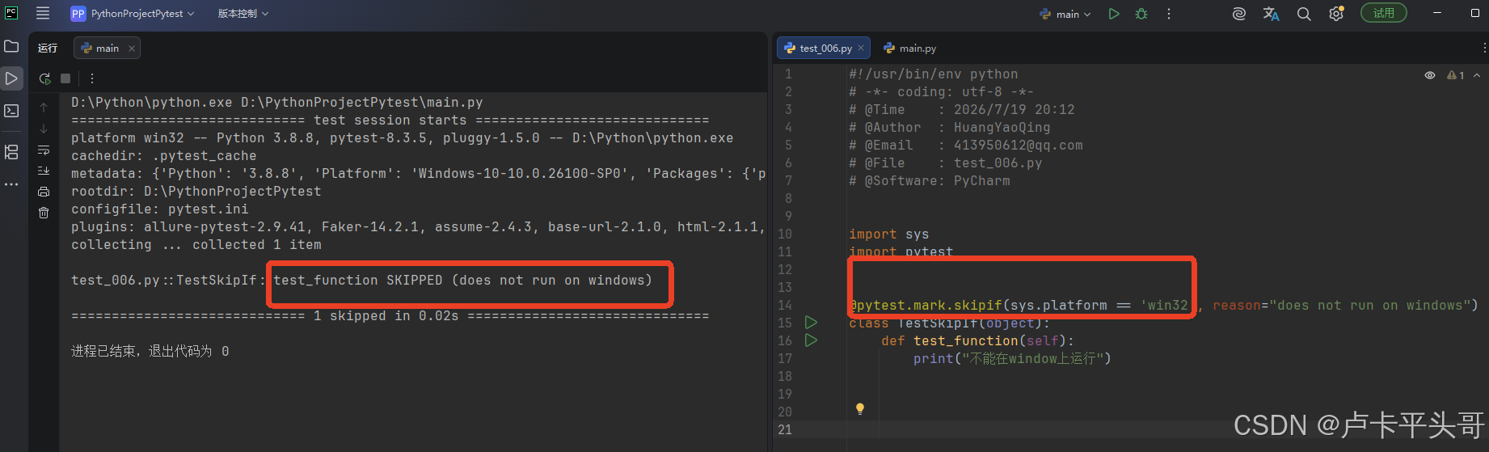1489x452 pixels.
Task: Click 'rootdir: D:\PythonProjectPytest' output line
Action: [x=196, y=192]
